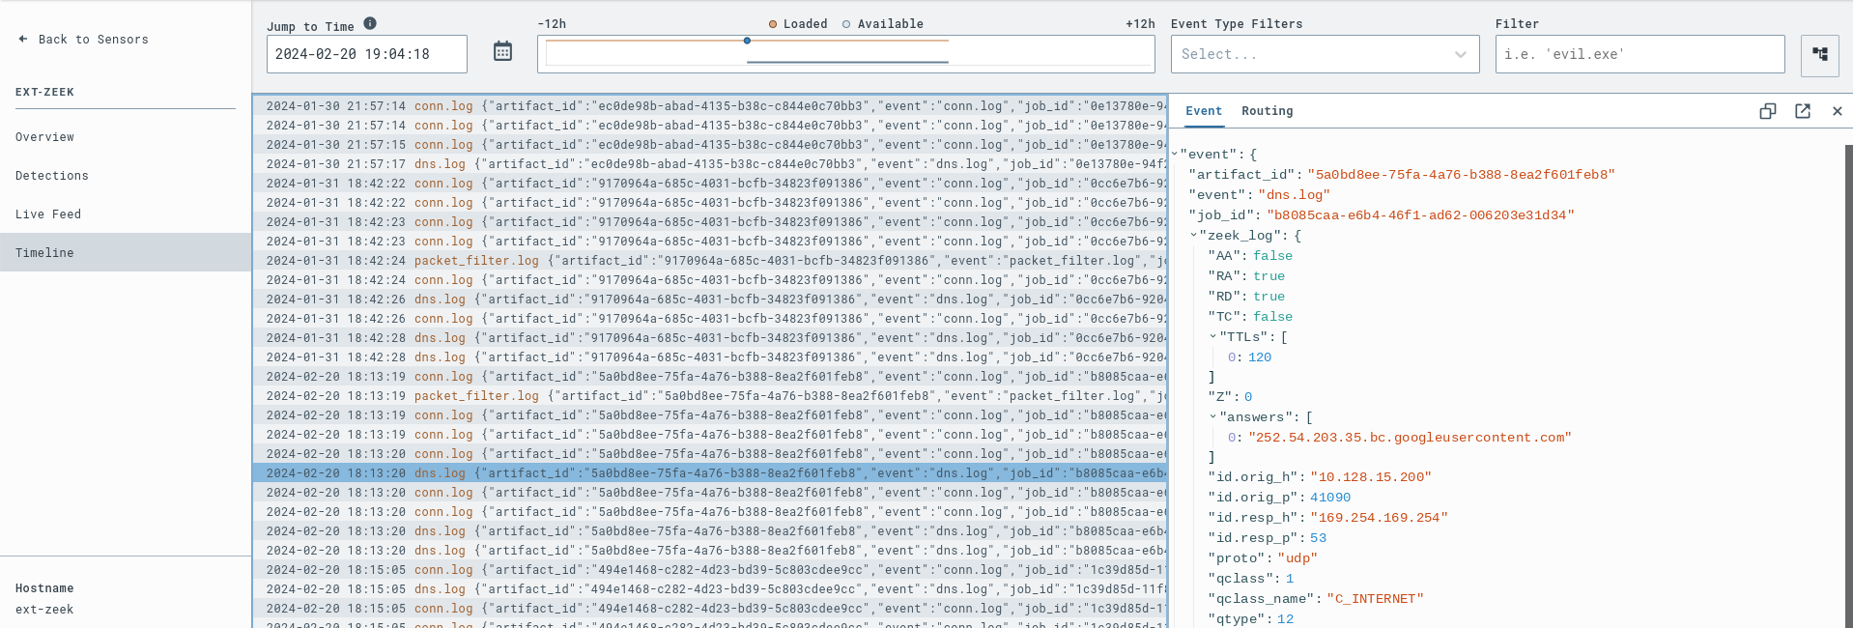Screen dimensions: 1853x628
Task: Open the calendar date picker
Action: (502, 51)
